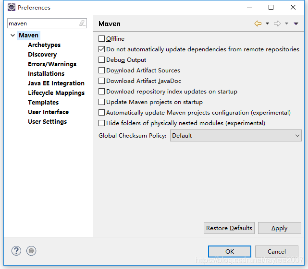Close the Preferences window
Screen dimensions: 308x269
(293, 7)
